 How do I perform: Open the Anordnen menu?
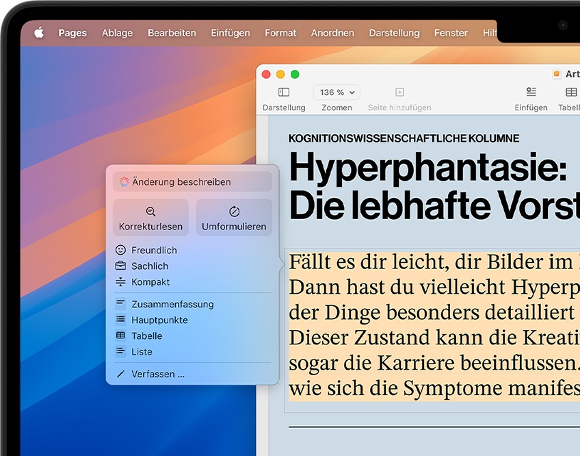point(332,32)
